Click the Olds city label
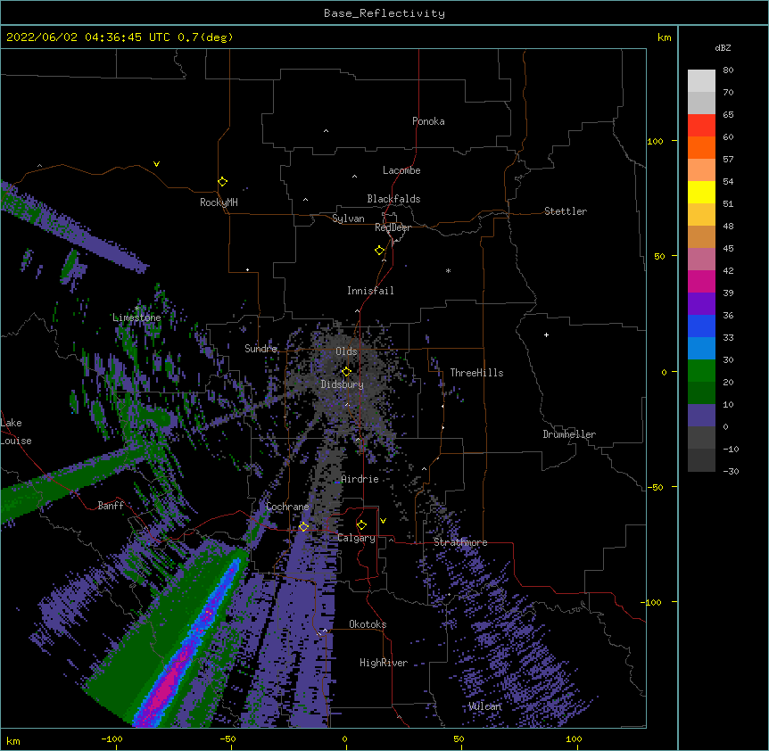This screenshot has width=769, height=751. [346, 351]
